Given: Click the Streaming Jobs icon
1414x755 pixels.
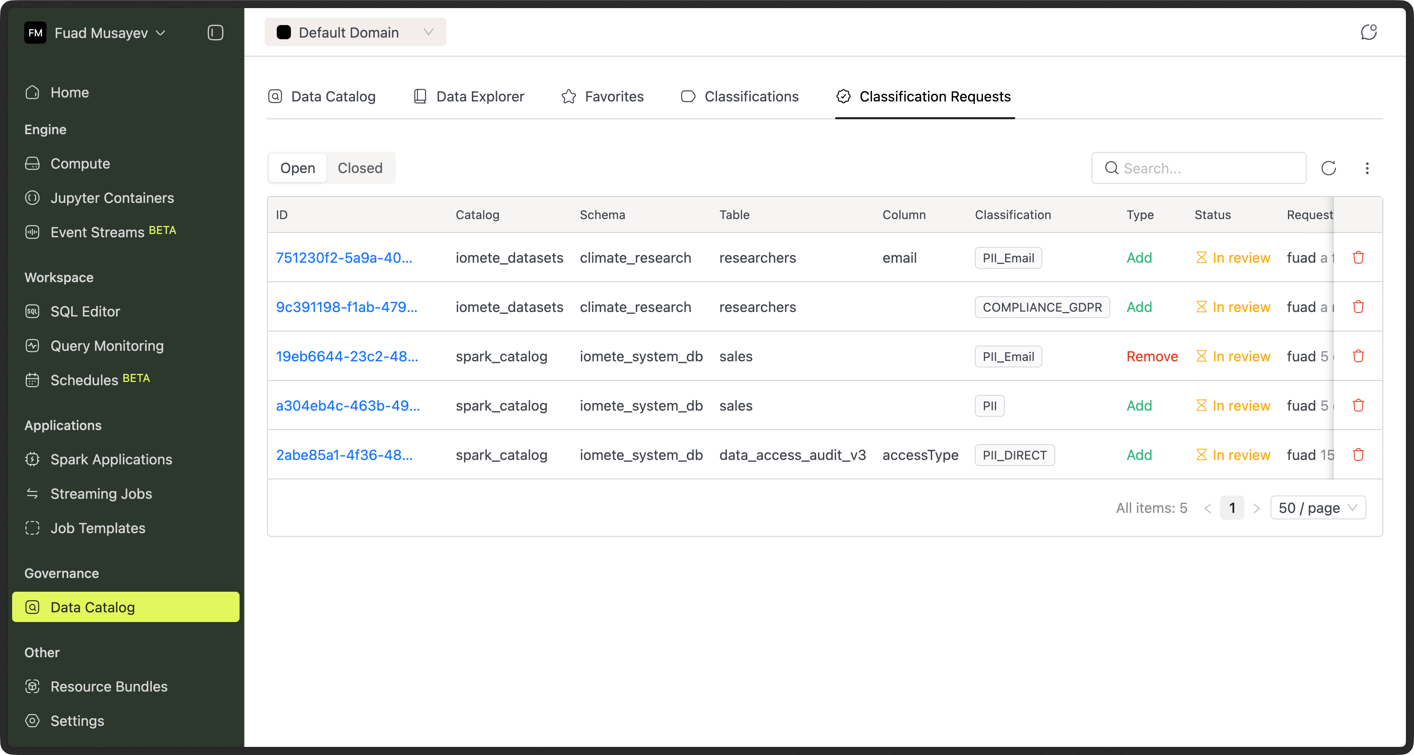Looking at the screenshot, I should pyautogui.click(x=32, y=493).
